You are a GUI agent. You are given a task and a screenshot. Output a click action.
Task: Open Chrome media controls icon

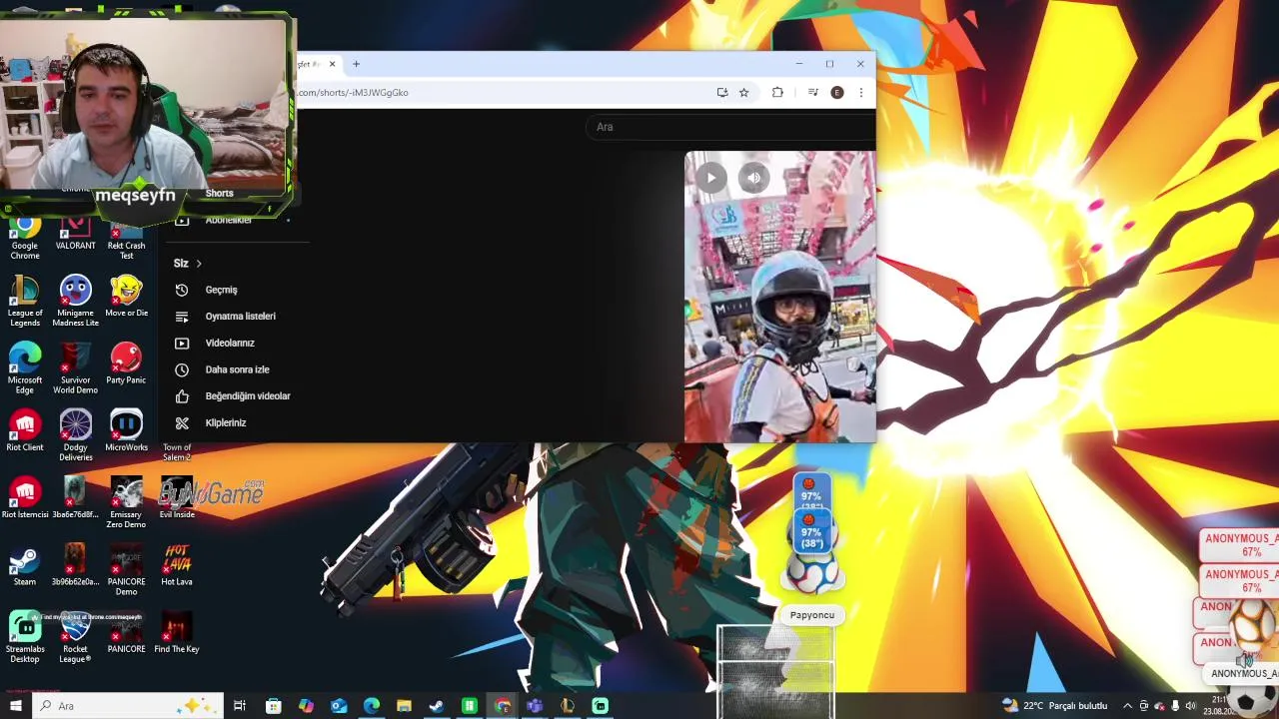click(812, 93)
